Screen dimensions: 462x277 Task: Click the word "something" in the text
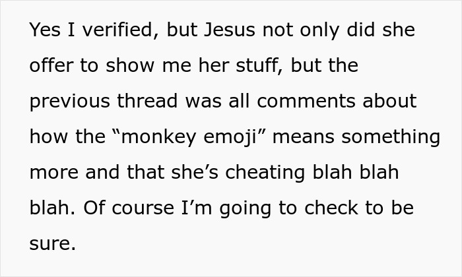[398, 138]
